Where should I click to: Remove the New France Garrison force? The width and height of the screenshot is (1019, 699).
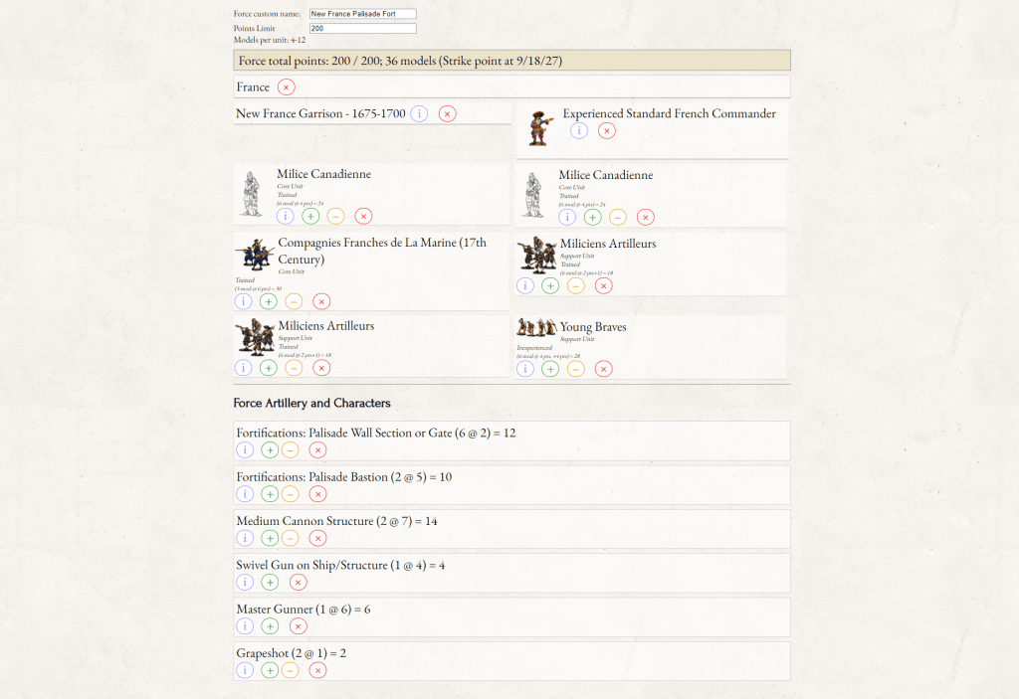pyautogui.click(x=447, y=114)
